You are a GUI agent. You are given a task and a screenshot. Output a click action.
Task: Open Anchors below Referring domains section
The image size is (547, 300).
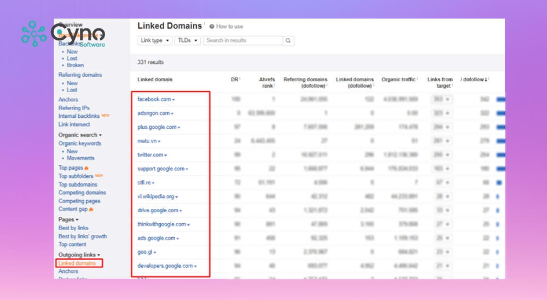[x=68, y=99]
